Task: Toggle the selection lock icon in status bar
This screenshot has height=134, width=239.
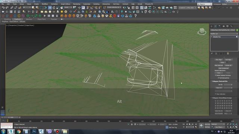Action: 132,124
